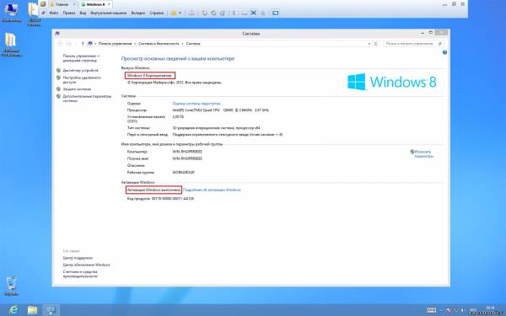506x316 pixels.
Task: Open the blue help question mark icon
Action: point(444,52)
